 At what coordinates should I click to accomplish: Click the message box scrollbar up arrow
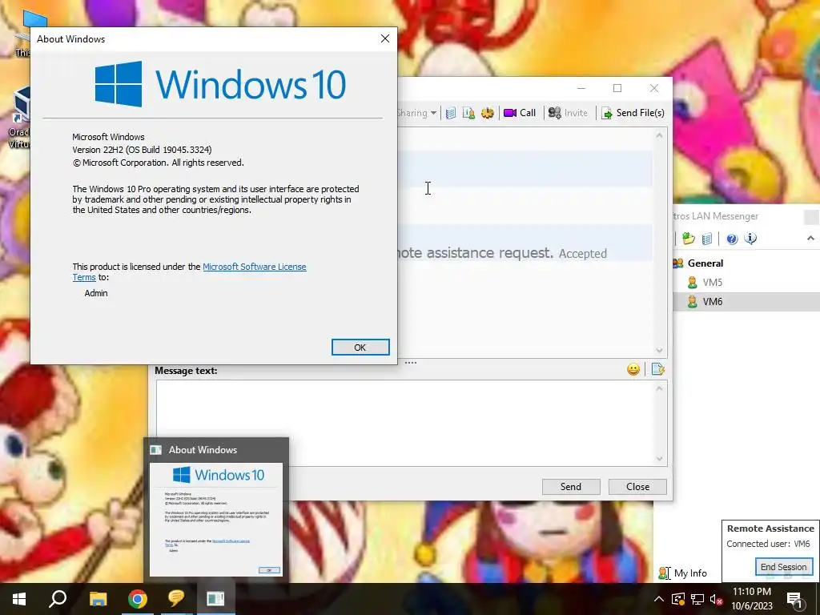pos(660,388)
